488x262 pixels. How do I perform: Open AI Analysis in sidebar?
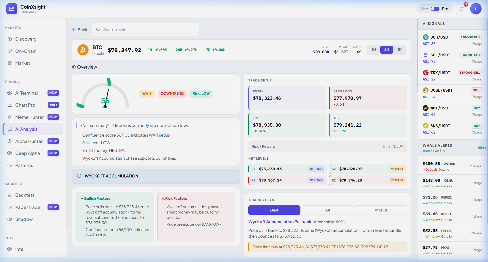[x=33, y=129]
